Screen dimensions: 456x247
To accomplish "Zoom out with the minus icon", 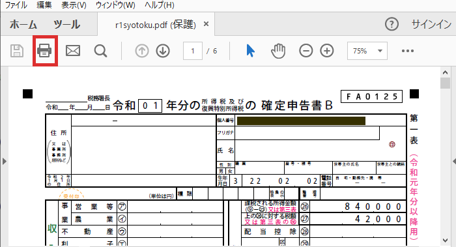I will (306, 51).
